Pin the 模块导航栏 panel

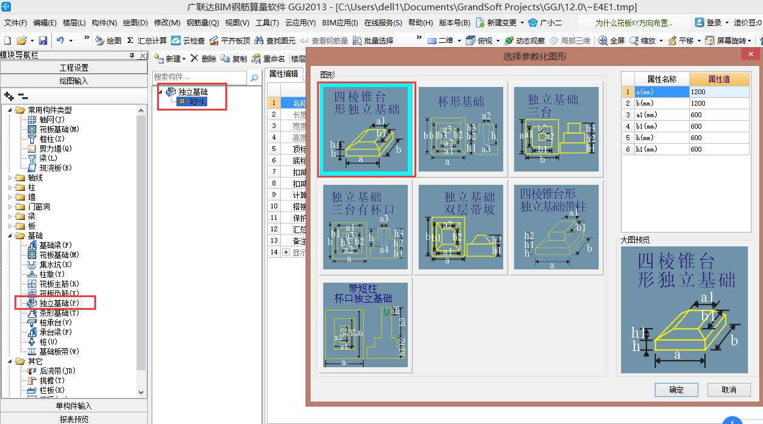pyautogui.click(x=132, y=56)
